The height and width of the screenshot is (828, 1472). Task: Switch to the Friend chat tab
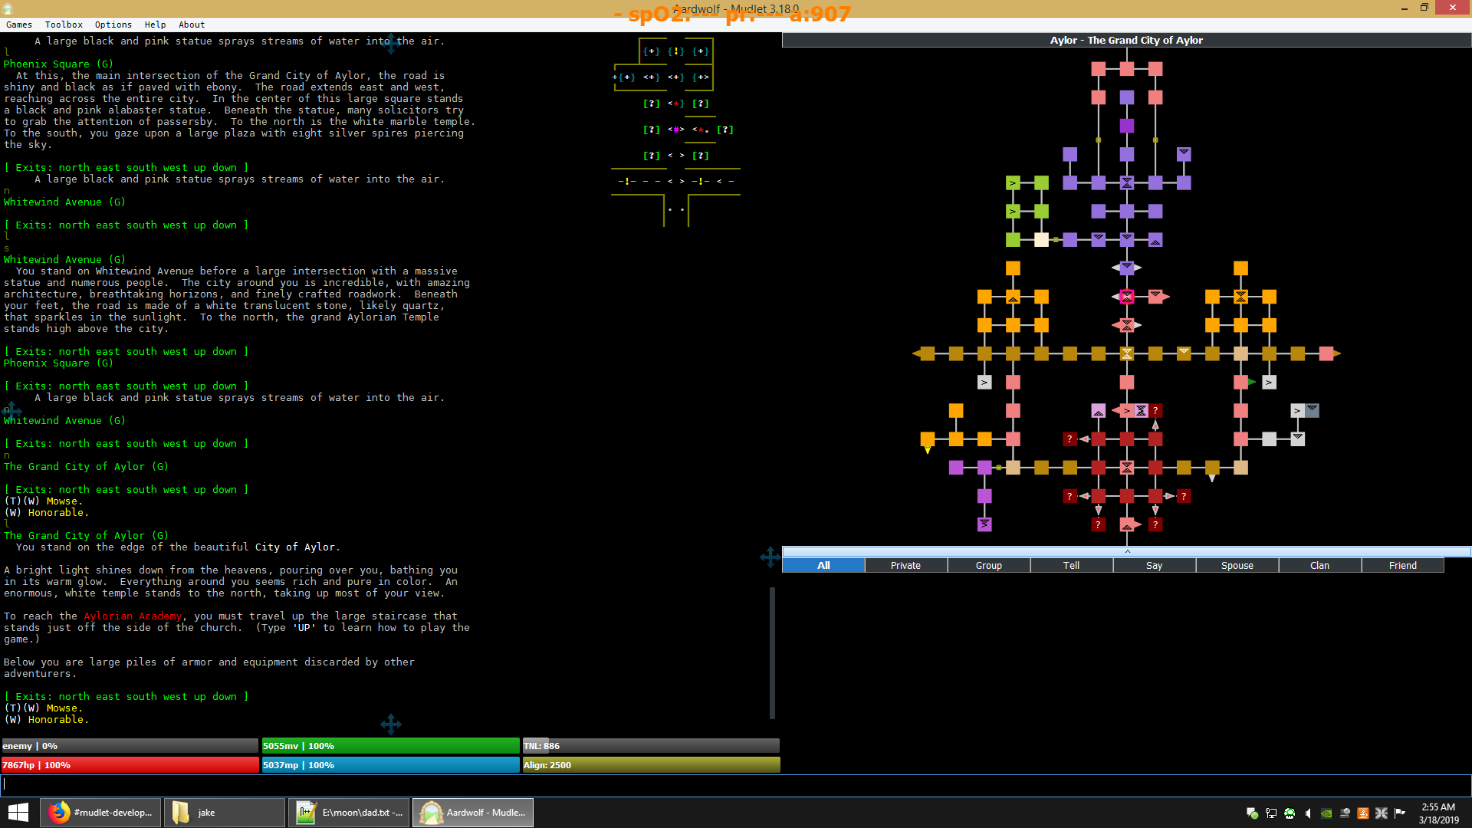pyautogui.click(x=1403, y=565)
